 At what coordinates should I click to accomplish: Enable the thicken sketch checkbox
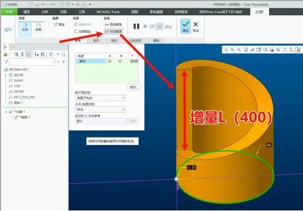(x=75, y=31)
